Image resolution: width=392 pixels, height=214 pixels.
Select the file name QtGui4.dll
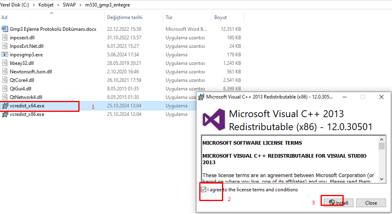(x=21, y=88)
